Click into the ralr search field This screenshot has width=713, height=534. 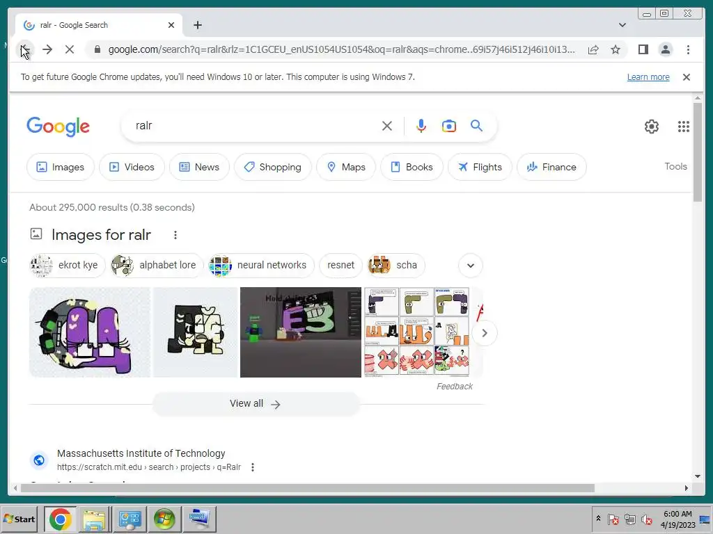[255, 126]
